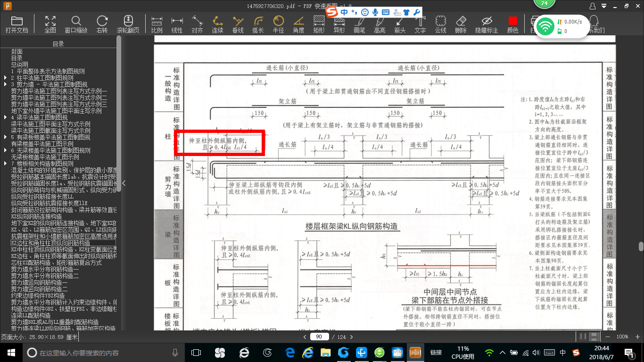Open 地下室外墙平法施工图平面注写示例
Image resolution: width=644 pixels, height=362 pixels.
coord(57,111)
